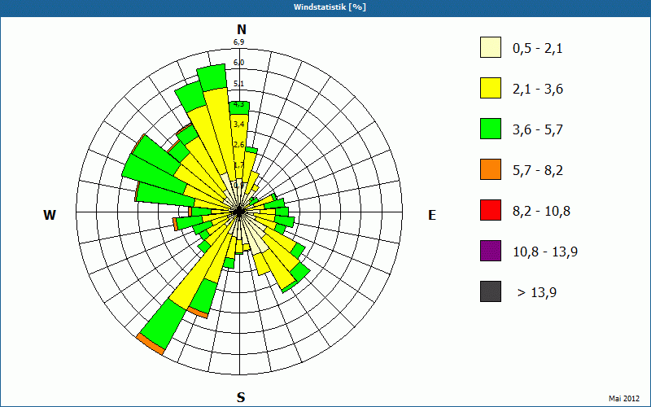Click the legend label '2,1 - 3,6'

click(x=538, y=90)
